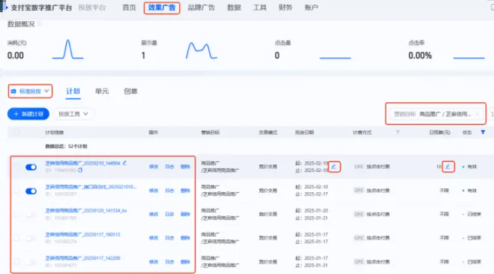Tick the checkbox for plan _20250117_142208

(x=16, y=262)
